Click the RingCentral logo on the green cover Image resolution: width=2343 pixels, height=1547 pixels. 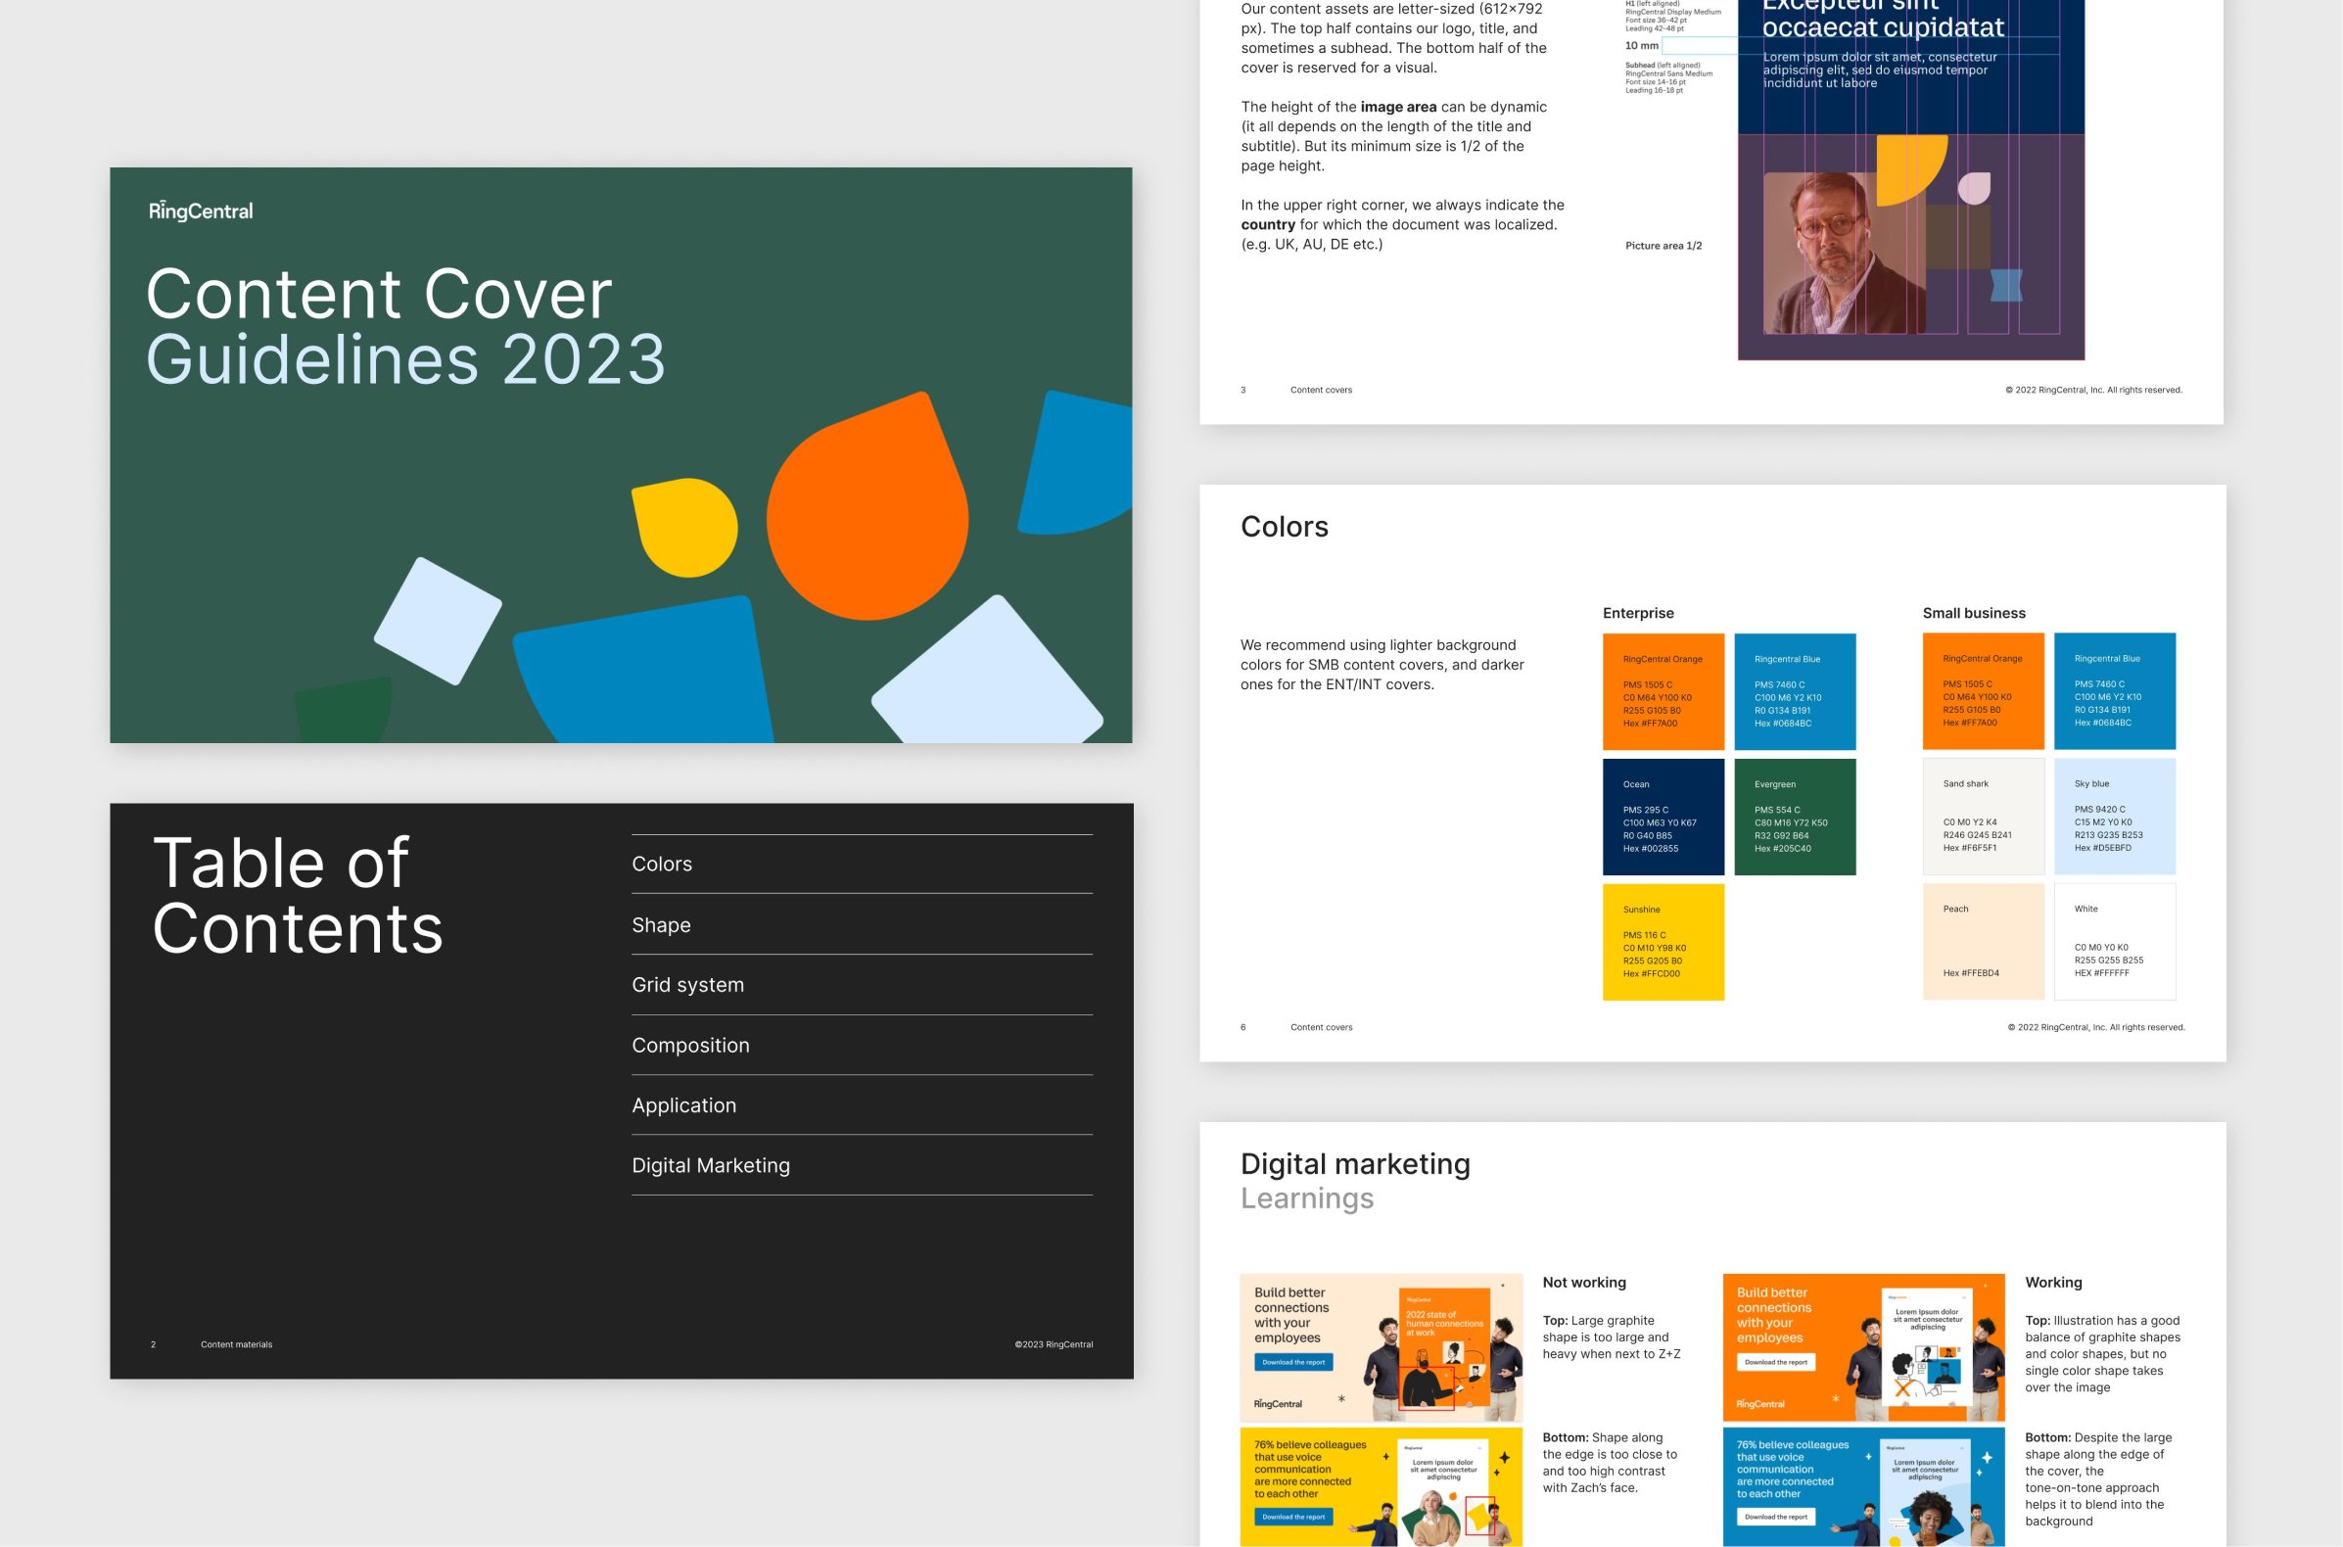point(201,211)
